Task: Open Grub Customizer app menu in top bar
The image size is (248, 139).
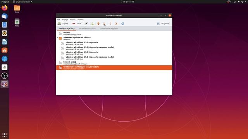Action: tap(22, 2)
